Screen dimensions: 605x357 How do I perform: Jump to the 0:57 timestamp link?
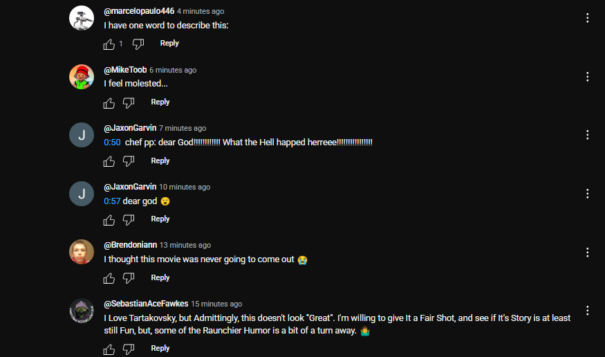pyautogui.click(x=112, y=201)
